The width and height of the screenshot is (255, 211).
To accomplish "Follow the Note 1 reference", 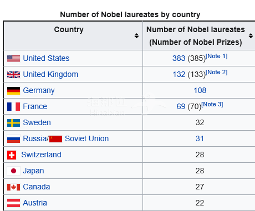I will click(x=216, y=56).
